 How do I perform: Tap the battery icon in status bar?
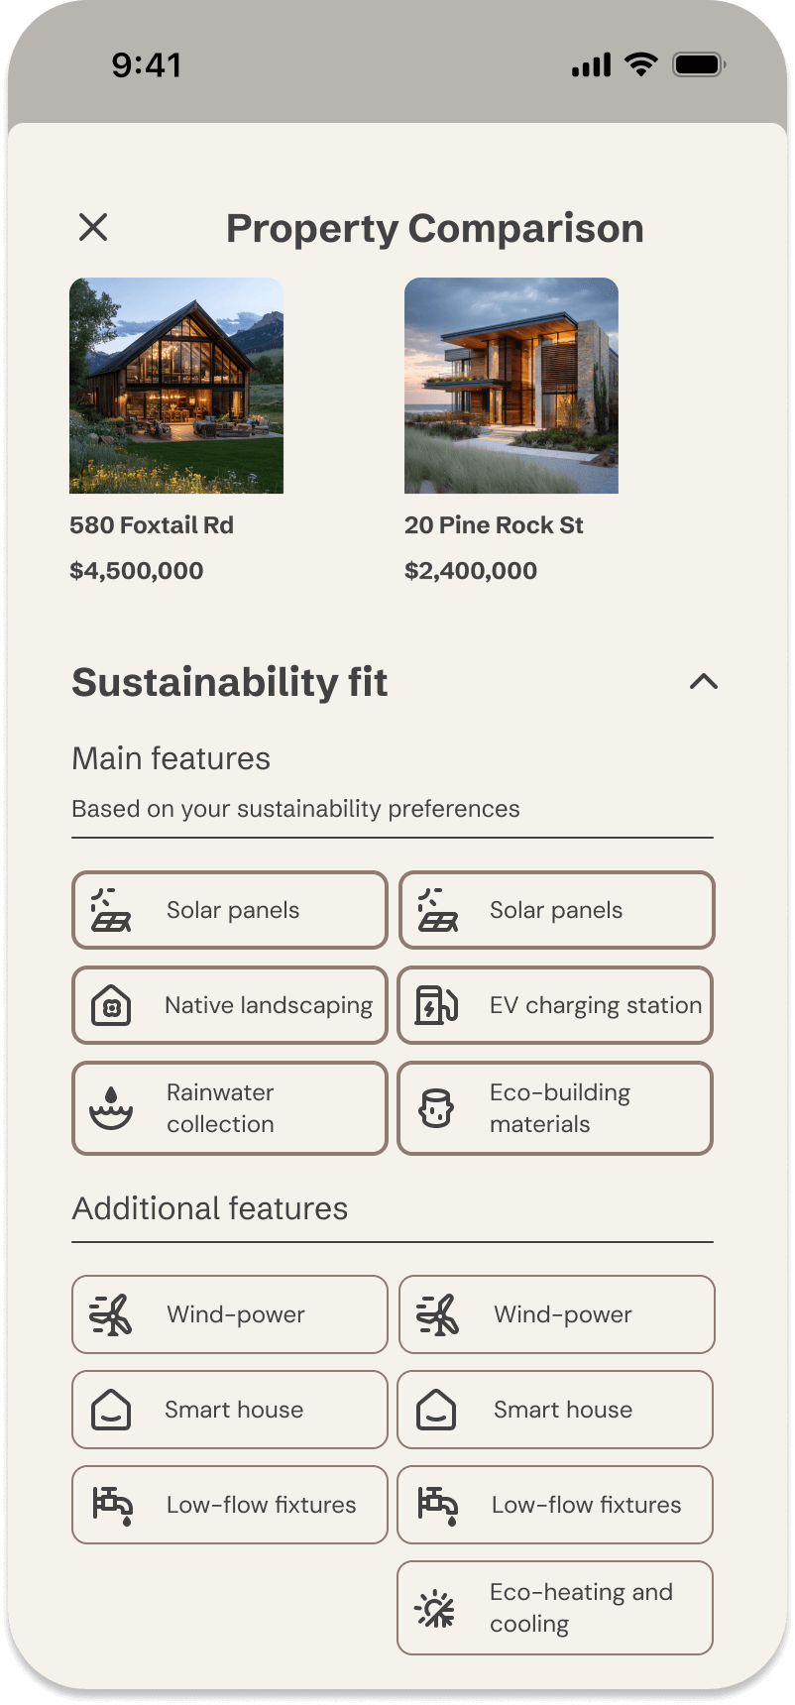[699, 65]
